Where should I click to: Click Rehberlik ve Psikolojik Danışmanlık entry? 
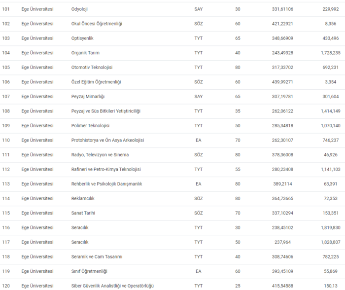pyautogui.click(x=106, y=184)
